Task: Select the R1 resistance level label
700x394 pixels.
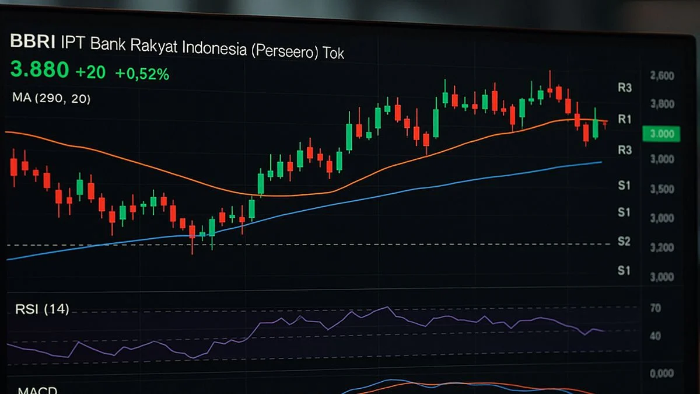Action: pos(625,119)
